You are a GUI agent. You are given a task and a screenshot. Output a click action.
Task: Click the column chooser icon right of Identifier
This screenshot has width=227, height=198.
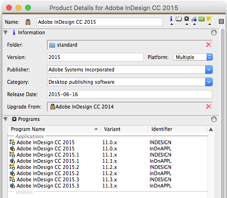click(x=211, y=129)
